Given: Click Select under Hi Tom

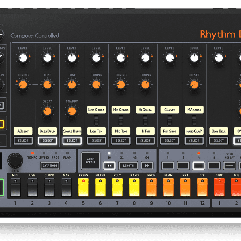Looking at the screenshot, I should tap(145, 141).
